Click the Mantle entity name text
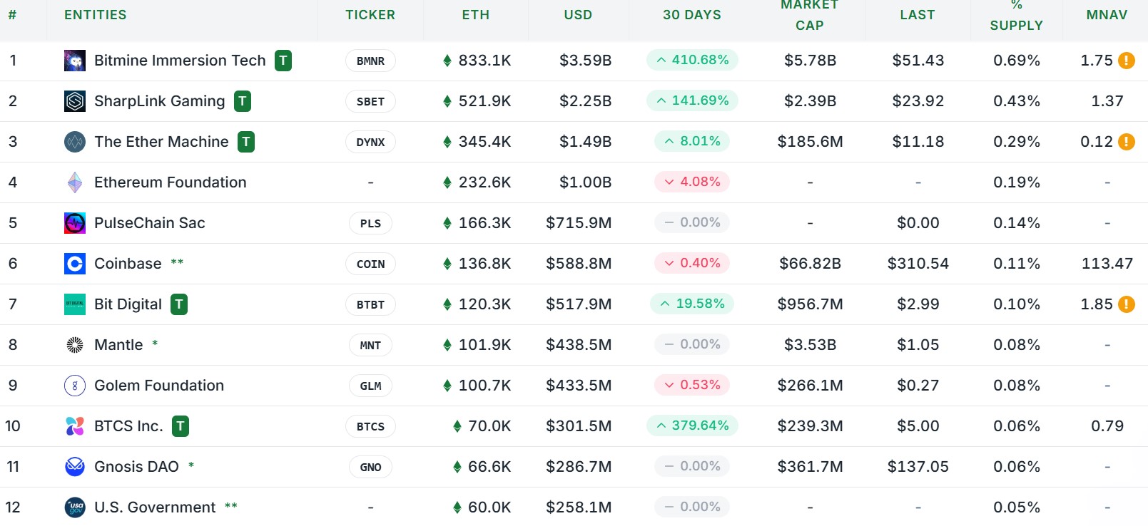This screenshot has width=1148, height=526. (x=119, y=344)
